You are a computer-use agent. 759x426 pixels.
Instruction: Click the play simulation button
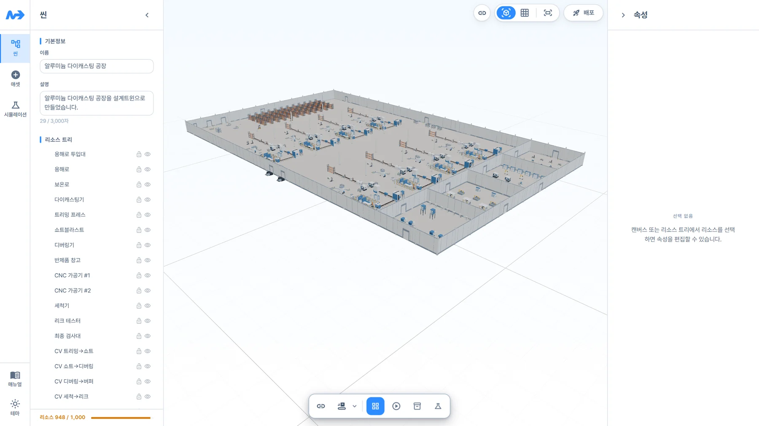click(x=396, y=406)
